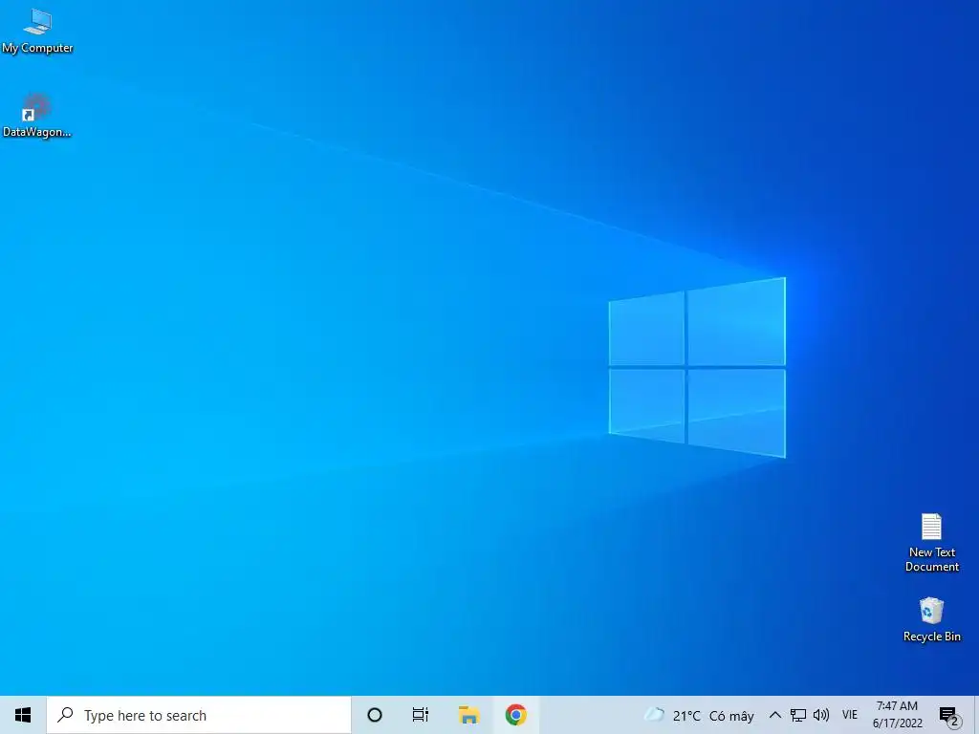Open the notification Action Center
This screenshot has width=979, height=734.
(x=949, y=715)
